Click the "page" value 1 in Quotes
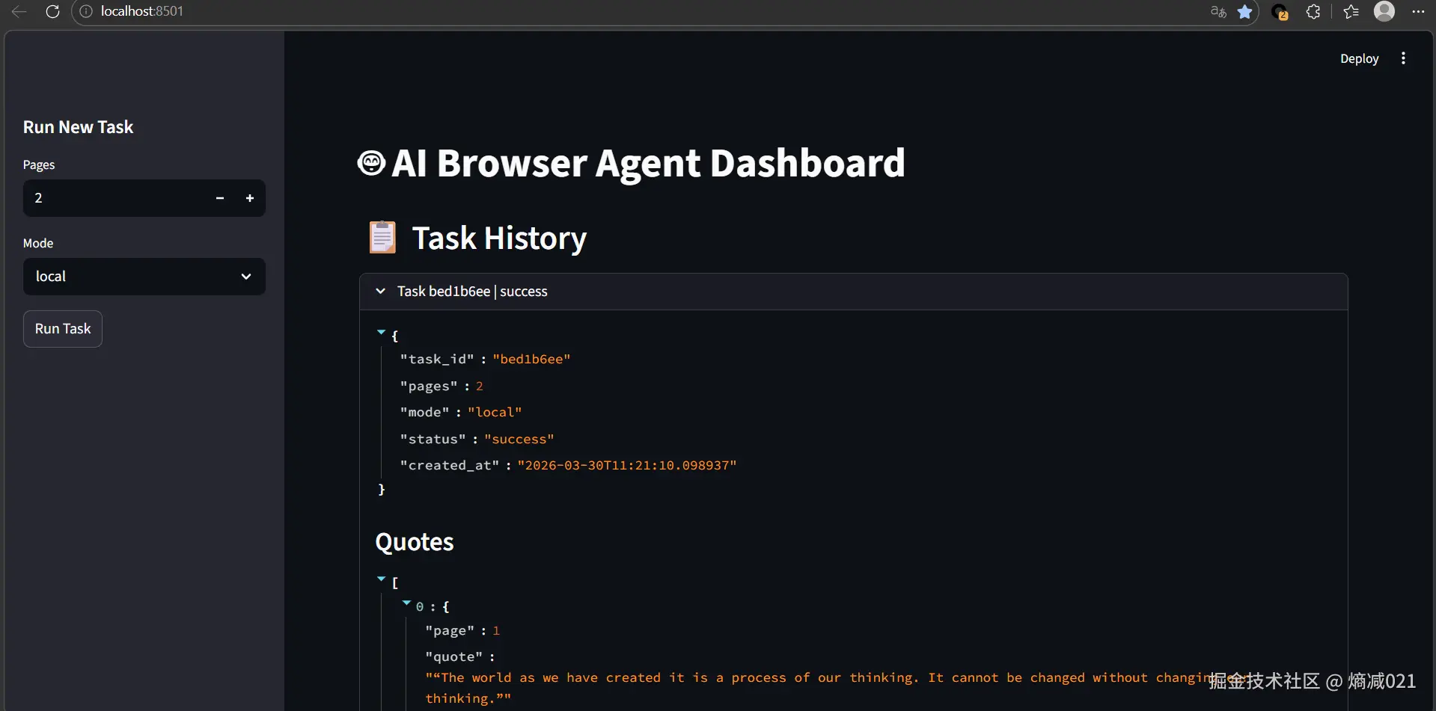This screenshot has height=711, width=1436. tap(496, 631)
